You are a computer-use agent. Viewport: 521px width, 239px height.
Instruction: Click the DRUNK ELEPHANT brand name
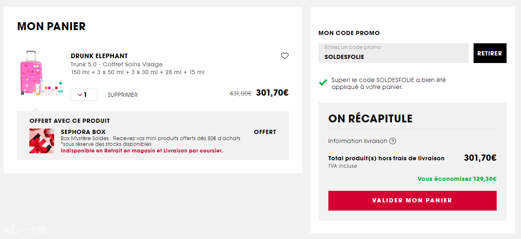point(99,56)
